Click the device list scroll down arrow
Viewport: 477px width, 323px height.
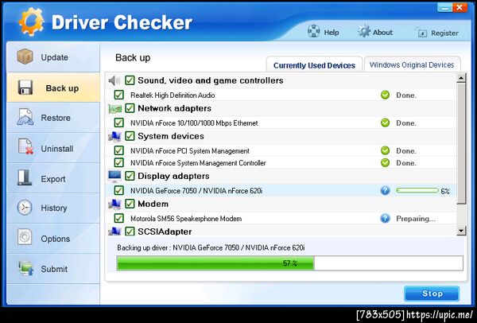click(461, 231)
